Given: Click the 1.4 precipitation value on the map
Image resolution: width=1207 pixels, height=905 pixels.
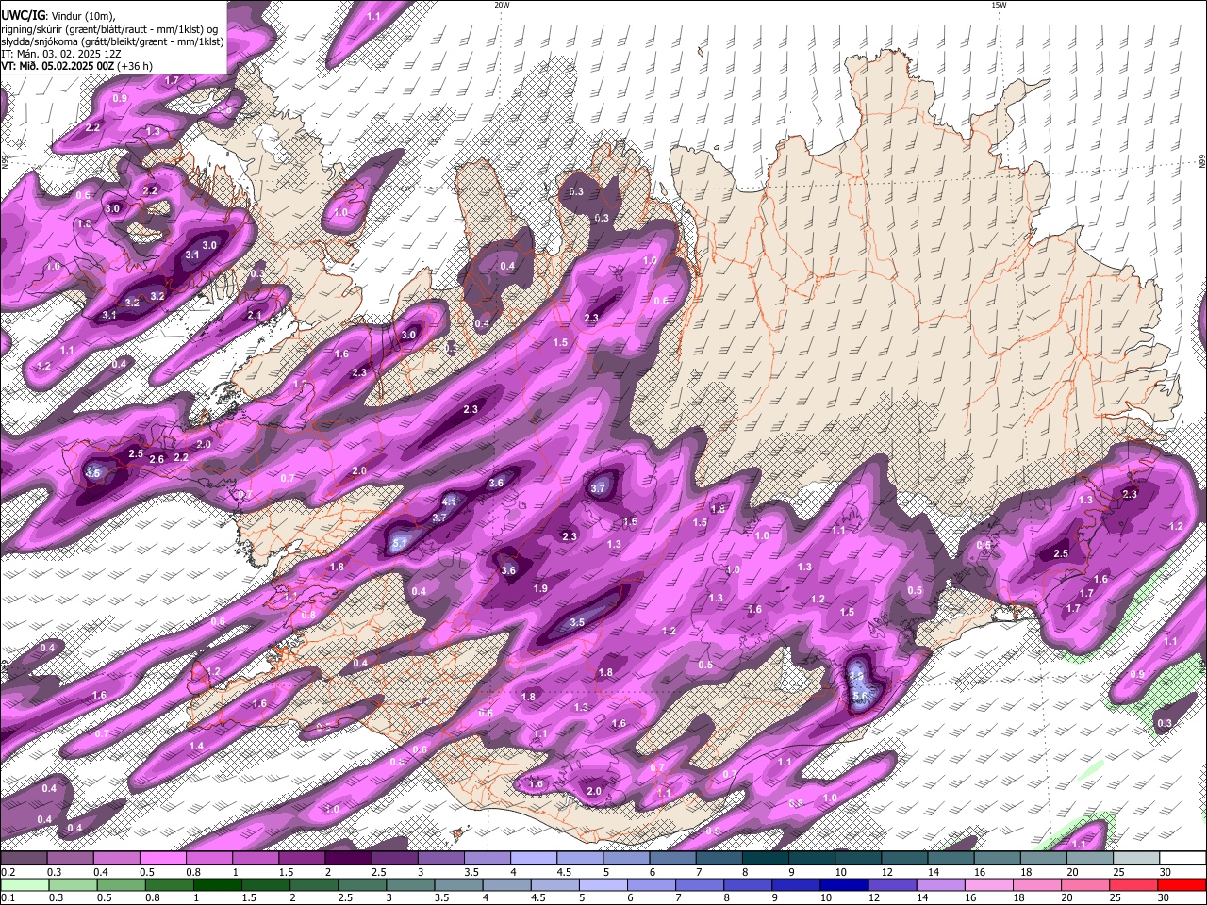Looking at the screenshot, I should pos(196,746).
